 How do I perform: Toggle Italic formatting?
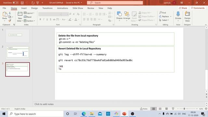click(x=44, y=19)
